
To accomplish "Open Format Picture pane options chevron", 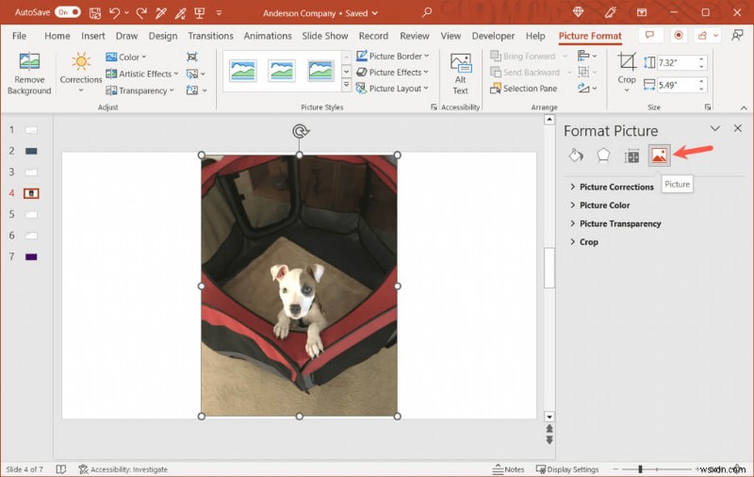I will (x=715, y=128).
